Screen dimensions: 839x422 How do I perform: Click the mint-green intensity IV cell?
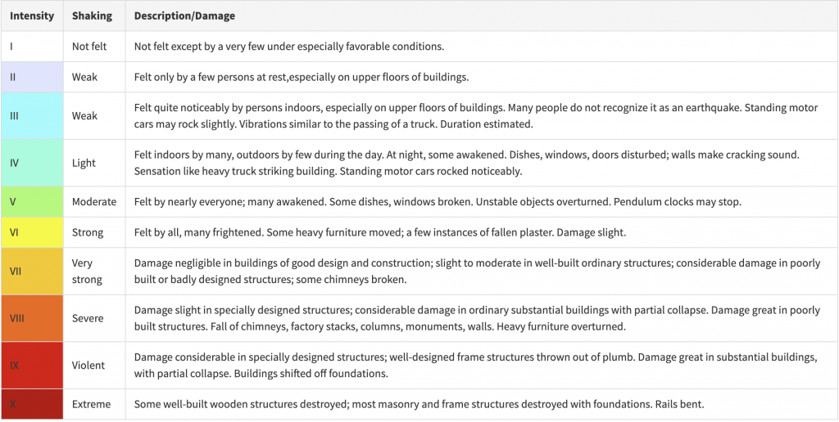pyautogui.click(x=32, y=163)
